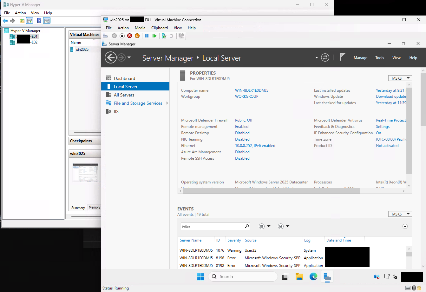Open Microsoft Edge in the guest taskbar

pos(313,276)
